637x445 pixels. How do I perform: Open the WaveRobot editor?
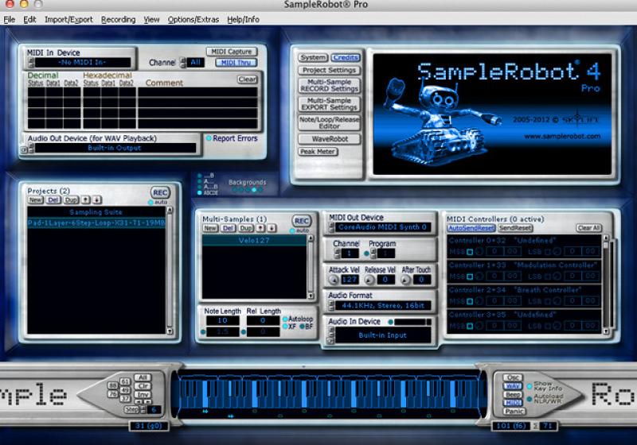(x=330, y=139)
